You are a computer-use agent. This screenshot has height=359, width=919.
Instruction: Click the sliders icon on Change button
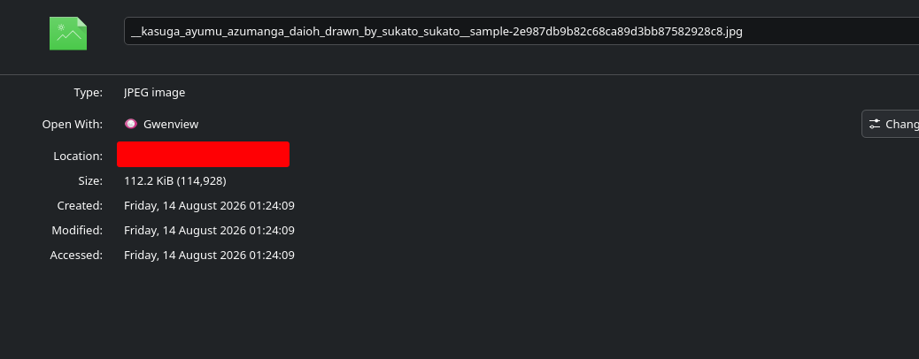click(x=875, y=124)
